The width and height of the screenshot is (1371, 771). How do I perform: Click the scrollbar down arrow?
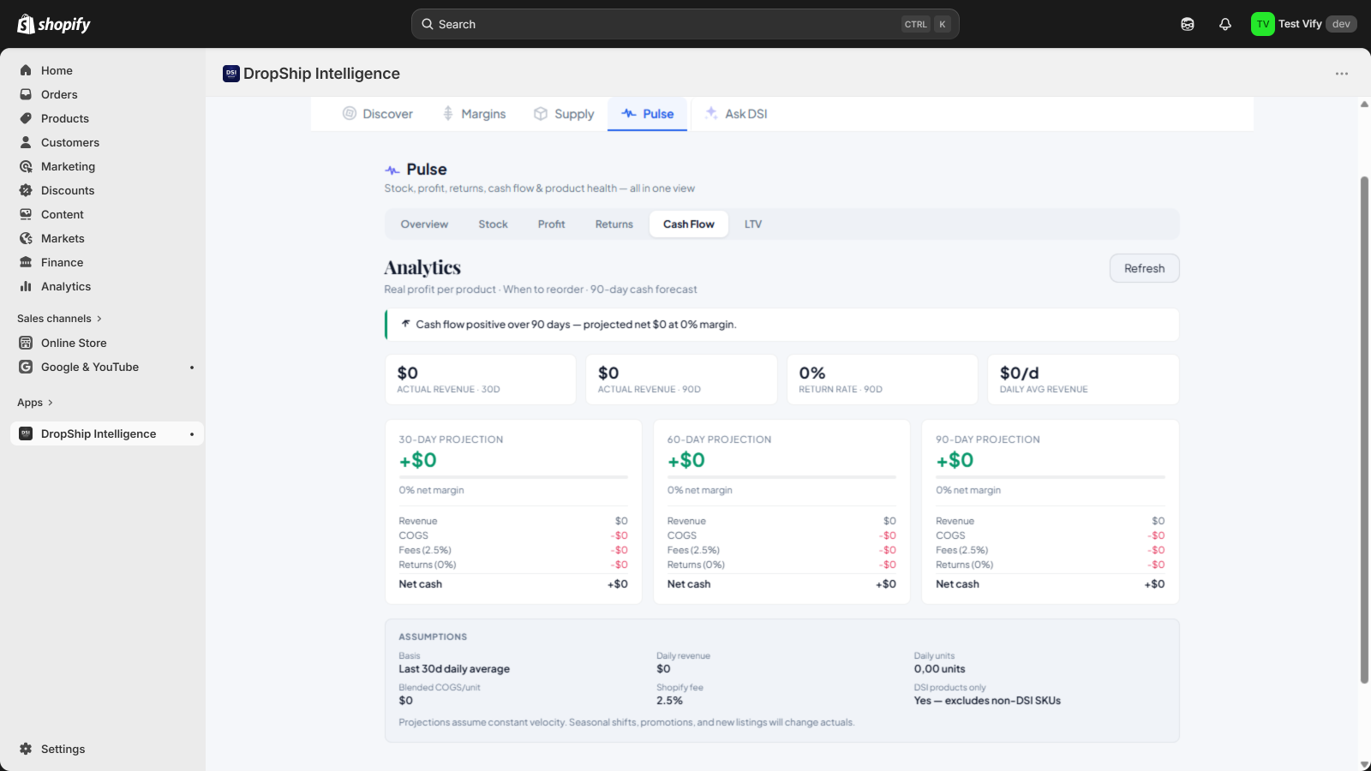pos(1364,764)
